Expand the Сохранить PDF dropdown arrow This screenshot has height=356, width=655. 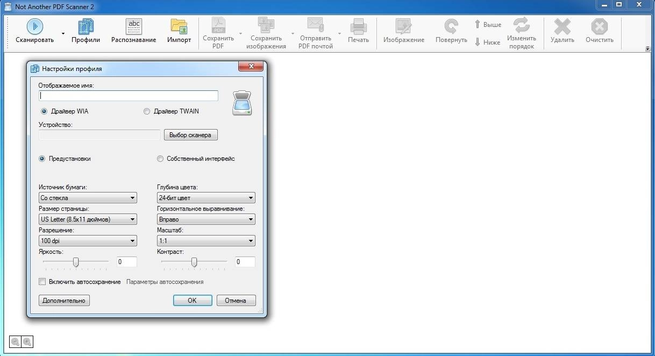[240, 33]
